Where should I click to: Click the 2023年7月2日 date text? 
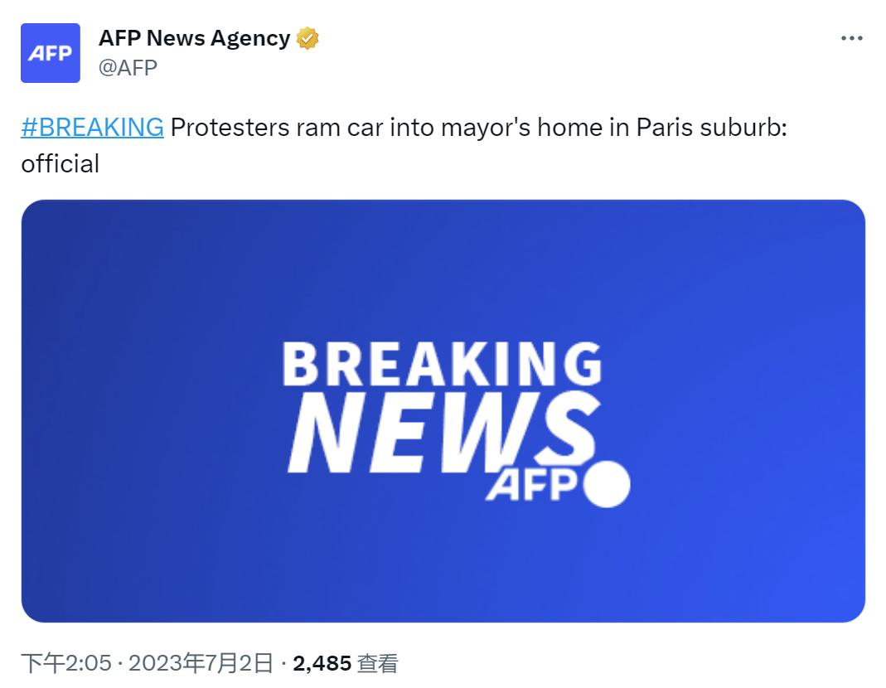pyautogui.click(x=201, y=663)
